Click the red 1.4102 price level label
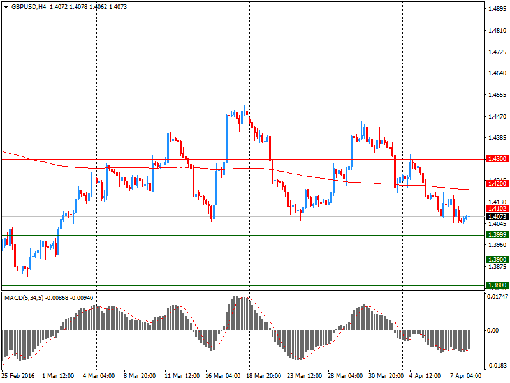This screenshot has width=510, height=383. pyautogui.click(x=497, y=209)
